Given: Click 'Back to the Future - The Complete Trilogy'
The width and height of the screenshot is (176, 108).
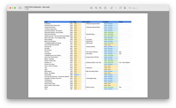Looking at the screenshot, I should tap(55, 38).
